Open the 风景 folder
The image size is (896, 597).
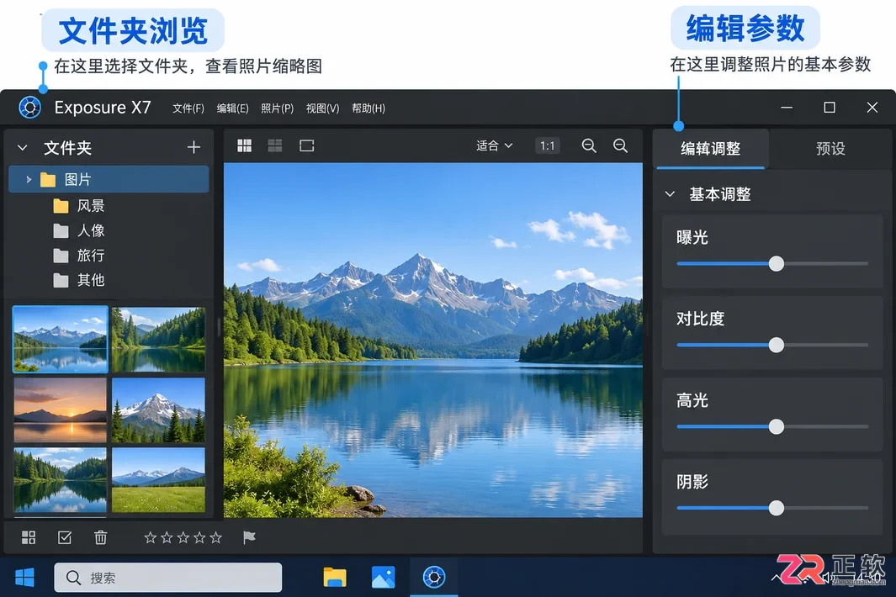pyautogui.click(x=79, y=206)
